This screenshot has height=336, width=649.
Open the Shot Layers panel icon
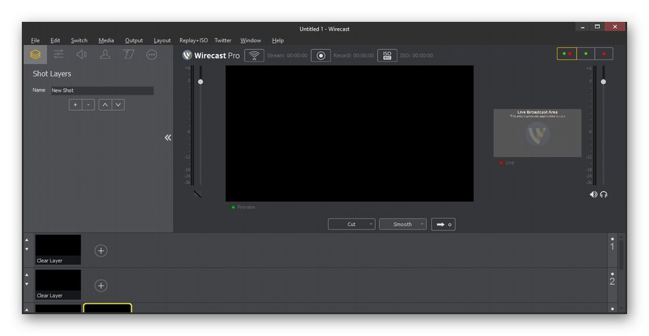[x=35, y=55]
